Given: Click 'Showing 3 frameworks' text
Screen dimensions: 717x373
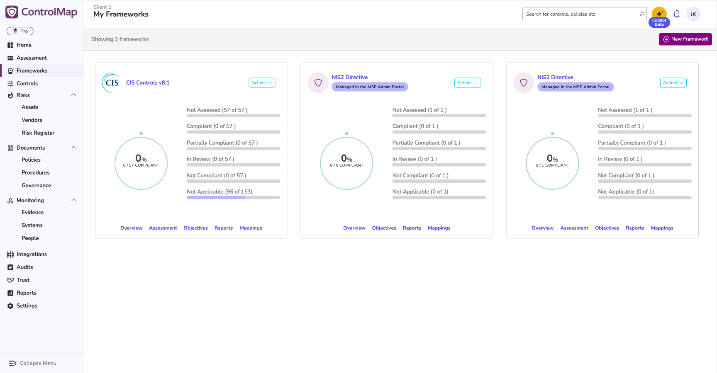Looking at the screenshot, I should tap(120, 39).
